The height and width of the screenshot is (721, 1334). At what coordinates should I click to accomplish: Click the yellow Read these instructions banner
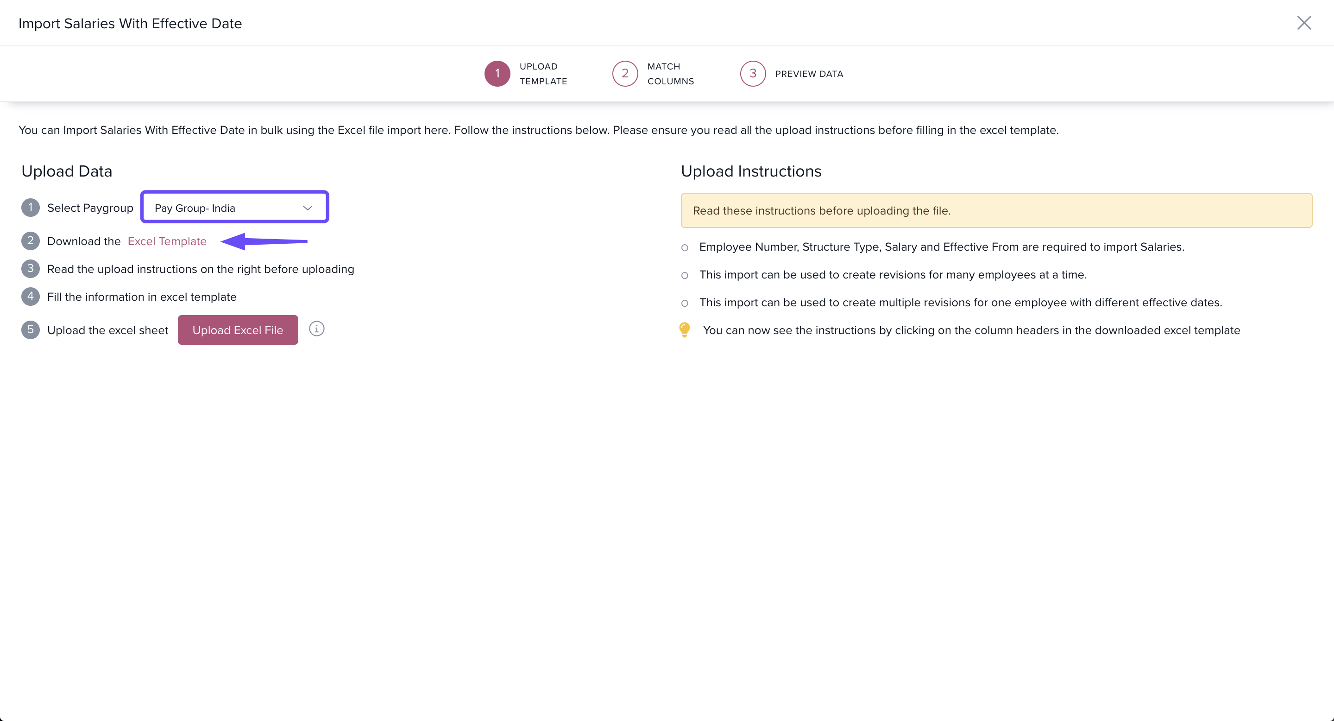[x=996, y=210]
